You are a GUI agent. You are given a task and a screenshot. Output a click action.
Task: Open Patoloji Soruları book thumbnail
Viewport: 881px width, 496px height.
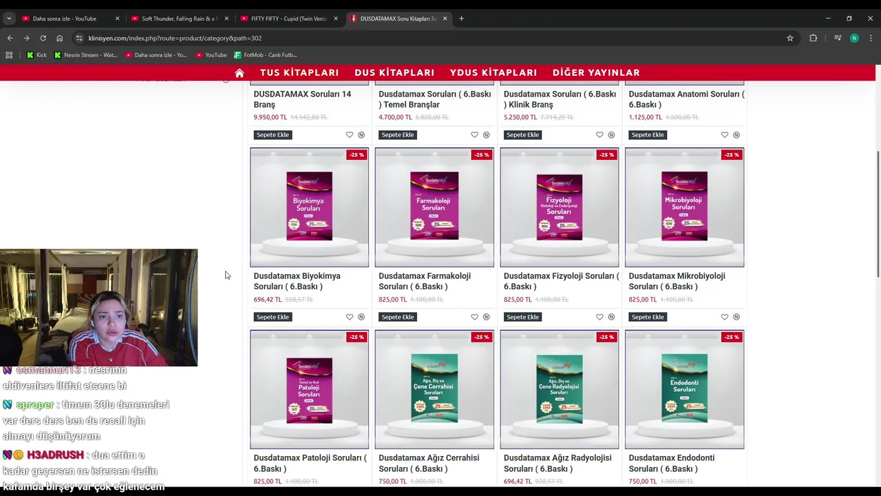click(x=309, y=389)
